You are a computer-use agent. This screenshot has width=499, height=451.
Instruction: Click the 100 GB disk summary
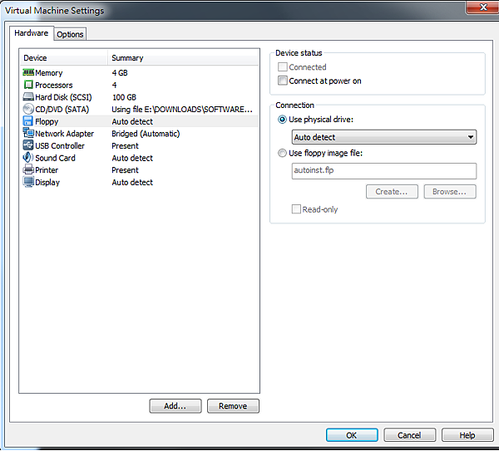(124, 97)
